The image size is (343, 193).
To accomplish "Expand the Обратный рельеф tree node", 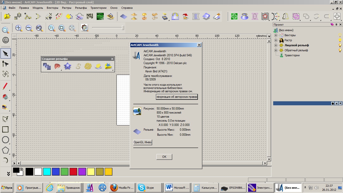I will (276, 50).
